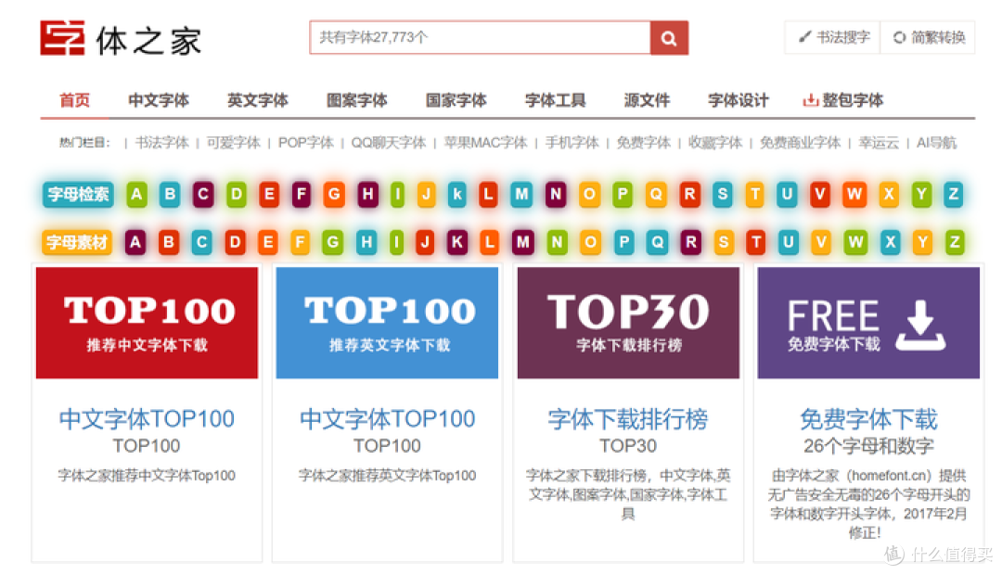Click text 字体之家推荐英文字体Top100
Image resolution: width=1002 pixels, height=575 pixels.
tap(387, 476)
